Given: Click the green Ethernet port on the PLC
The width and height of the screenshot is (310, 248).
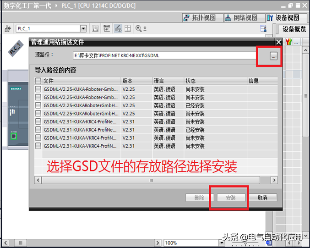Looking at the screenshot, I should point(14,136).
